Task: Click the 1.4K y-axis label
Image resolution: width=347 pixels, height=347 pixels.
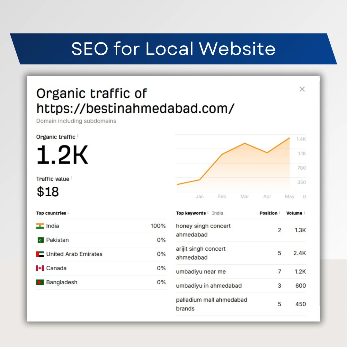Action: click(301, 139)
